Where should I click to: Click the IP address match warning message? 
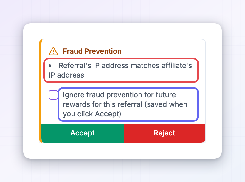(x=120, y=70)
